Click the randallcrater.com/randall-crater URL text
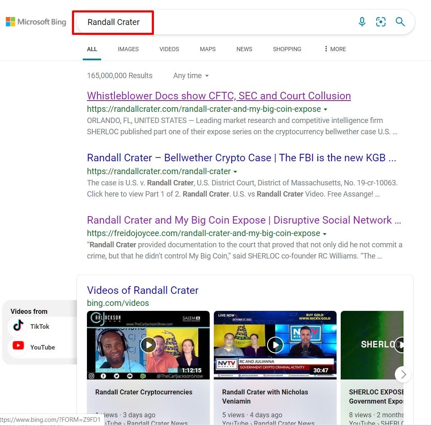The image size is (431, 426). point(159,171)
